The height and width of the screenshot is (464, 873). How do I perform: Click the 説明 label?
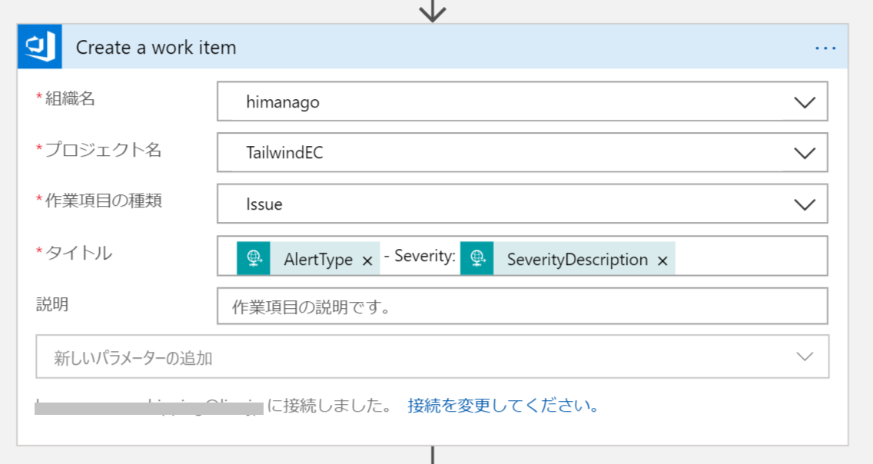click(x=52, y=304)
